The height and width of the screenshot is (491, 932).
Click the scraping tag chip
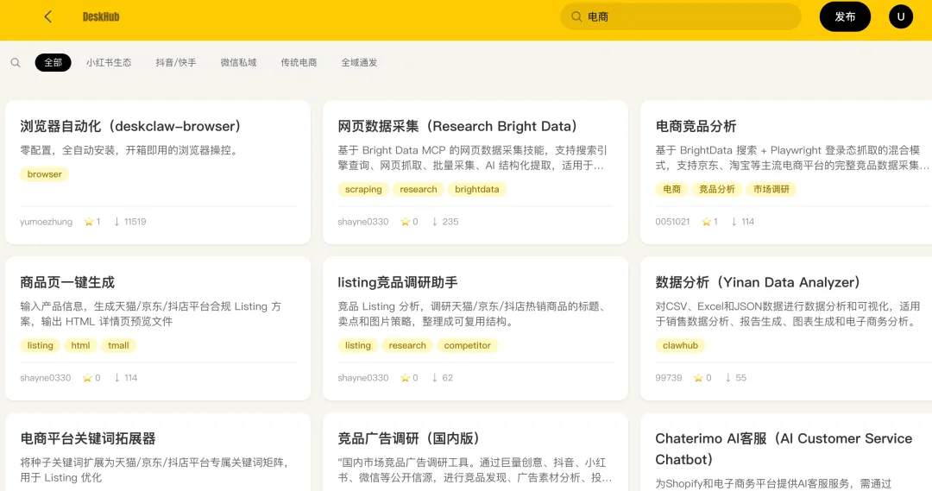point(363,189)
